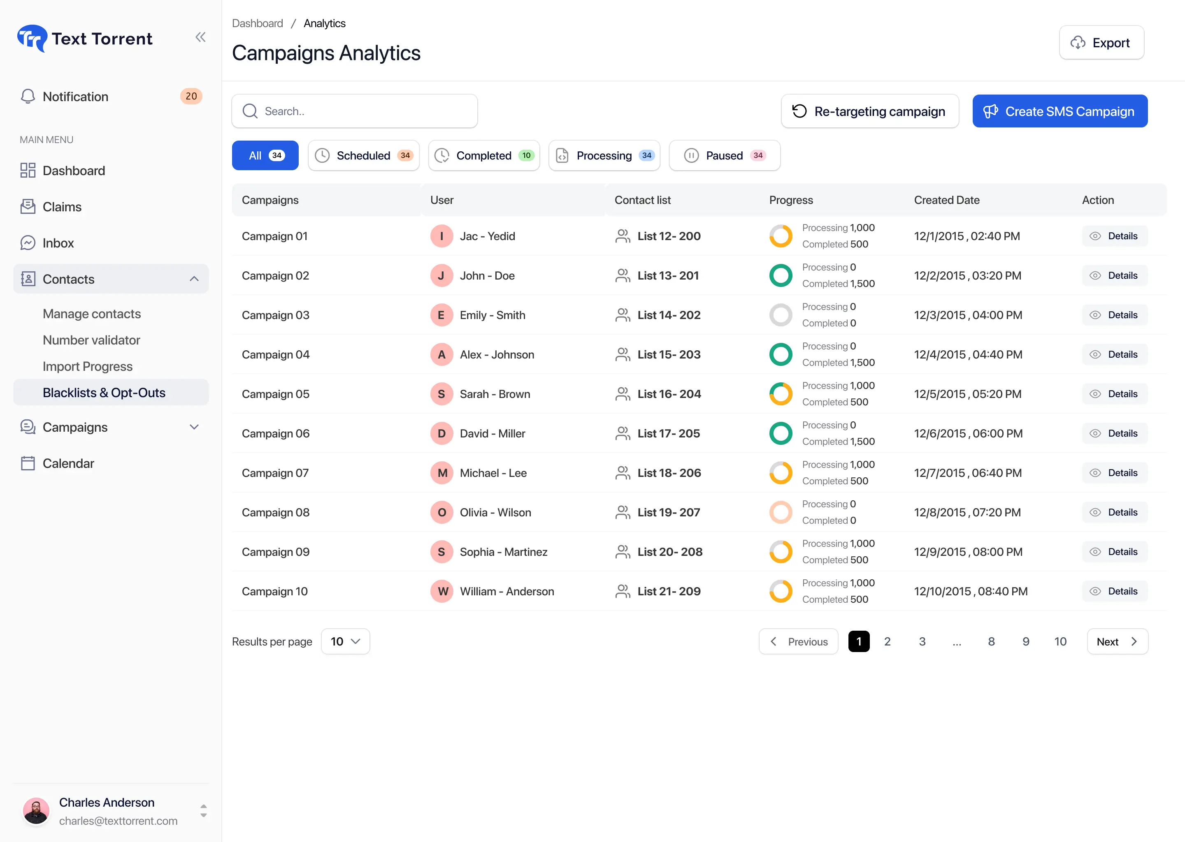Click avatar 'E' for Emily - Smith
This screenshot has height=842, width=1185.
tap(442, 315)
